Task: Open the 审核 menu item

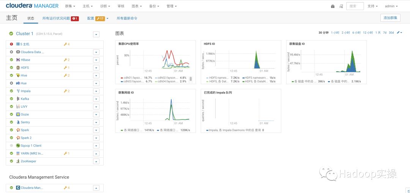Action: pos(121,6)
